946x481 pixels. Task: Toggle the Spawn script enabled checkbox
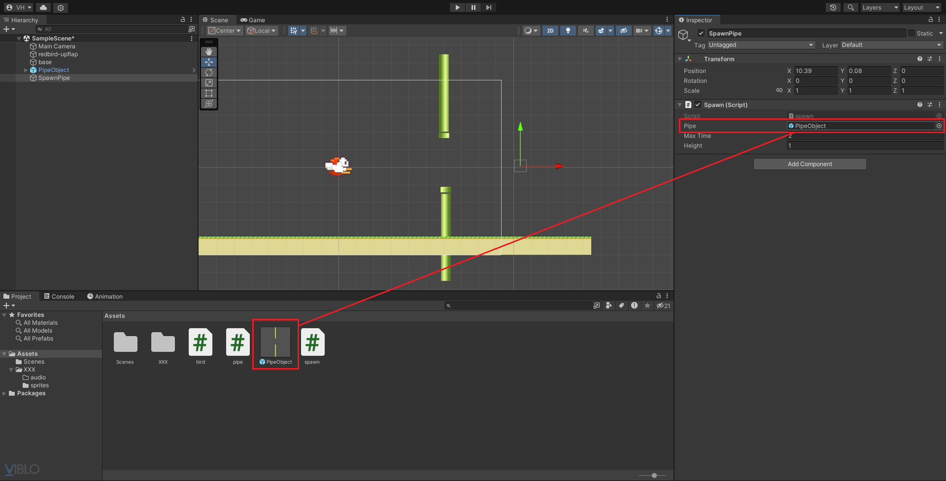[698, 105]
